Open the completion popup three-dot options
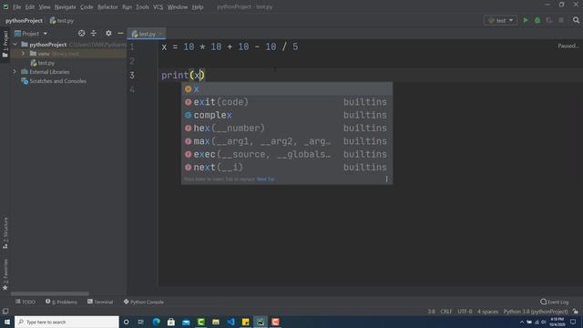 [386, 179]
